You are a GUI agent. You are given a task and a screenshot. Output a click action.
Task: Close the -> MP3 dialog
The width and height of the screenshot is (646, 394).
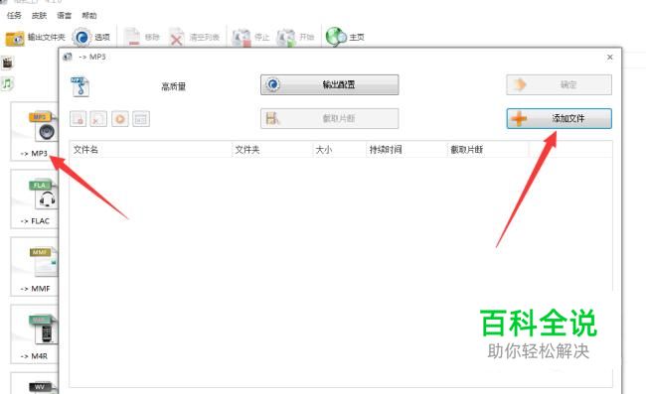(610, 58)
